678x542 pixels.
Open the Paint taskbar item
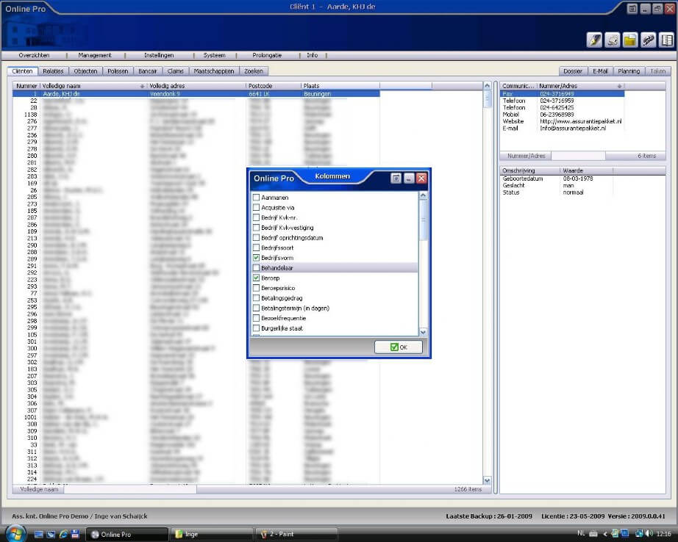point(296,534)
